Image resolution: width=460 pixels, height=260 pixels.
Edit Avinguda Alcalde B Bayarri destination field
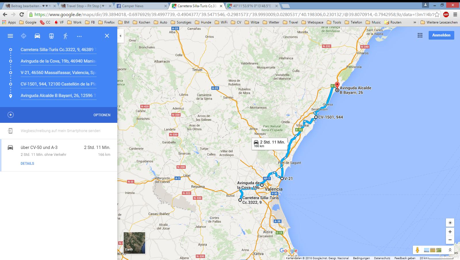pos(58,96)
